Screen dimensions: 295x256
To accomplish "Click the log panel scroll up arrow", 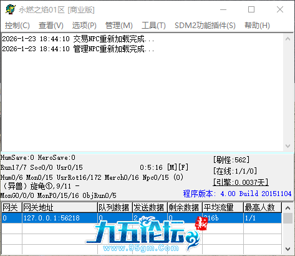I will 288,39.
